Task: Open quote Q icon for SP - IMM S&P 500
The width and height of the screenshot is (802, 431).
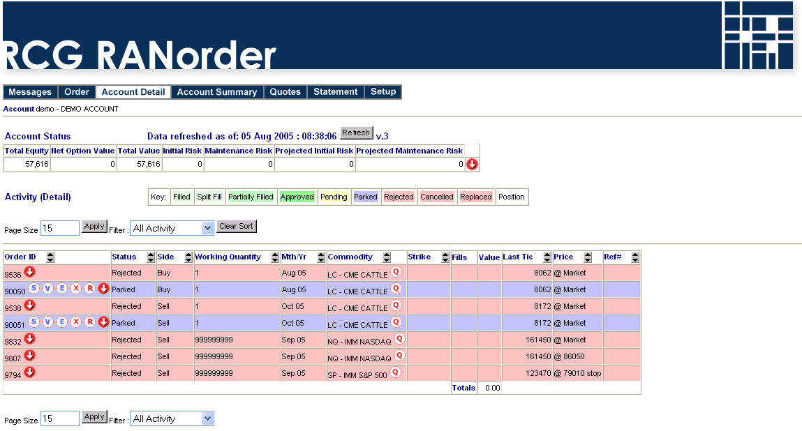Action: 395,372
